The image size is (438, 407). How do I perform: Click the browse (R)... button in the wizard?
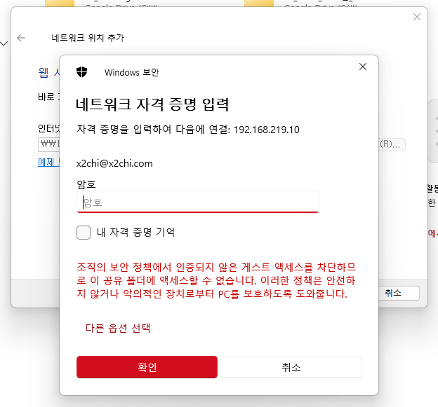pyautogui.click(x=392, y=144)
